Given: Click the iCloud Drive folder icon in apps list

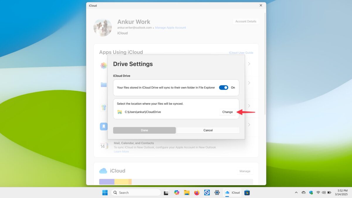Looking at the screenshot, I should pos(104,85).
